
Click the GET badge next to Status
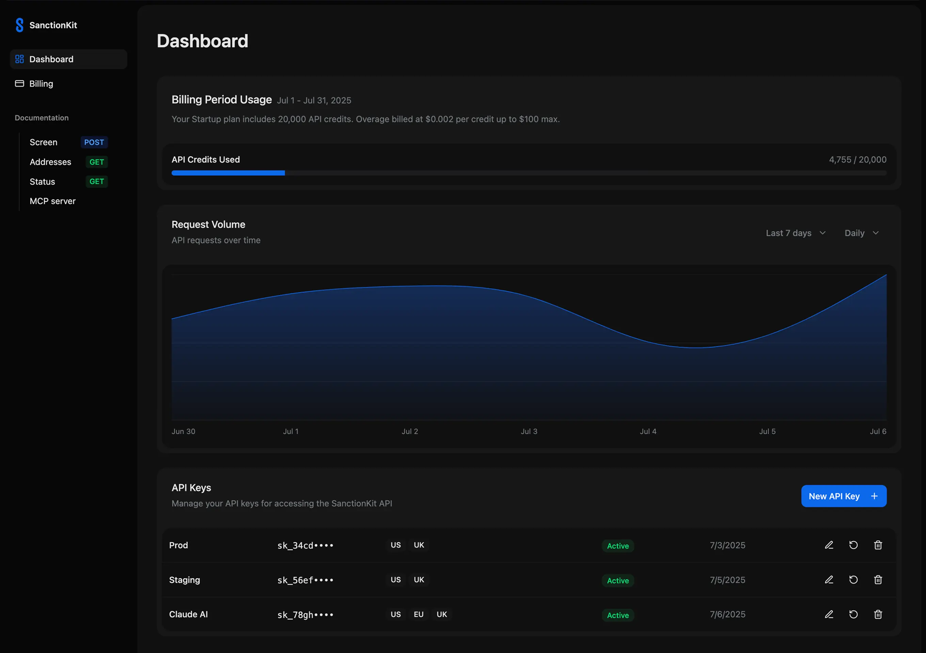pos(97,182)
